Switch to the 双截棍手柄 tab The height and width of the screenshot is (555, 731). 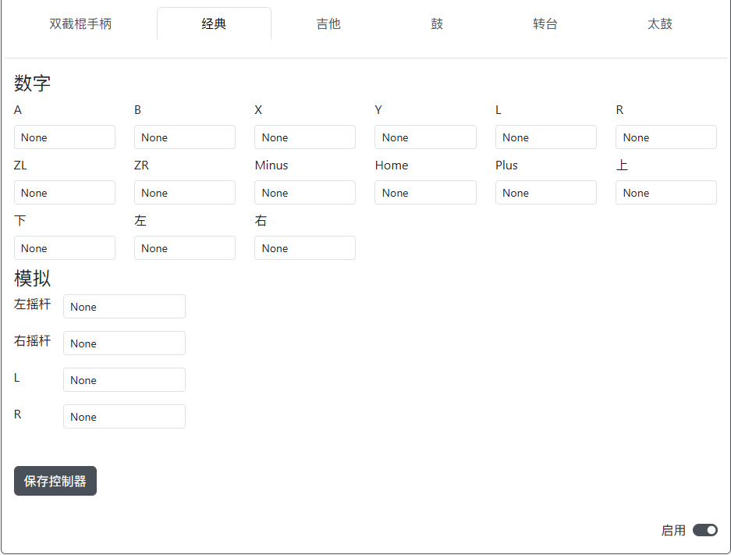click(81, 23)
